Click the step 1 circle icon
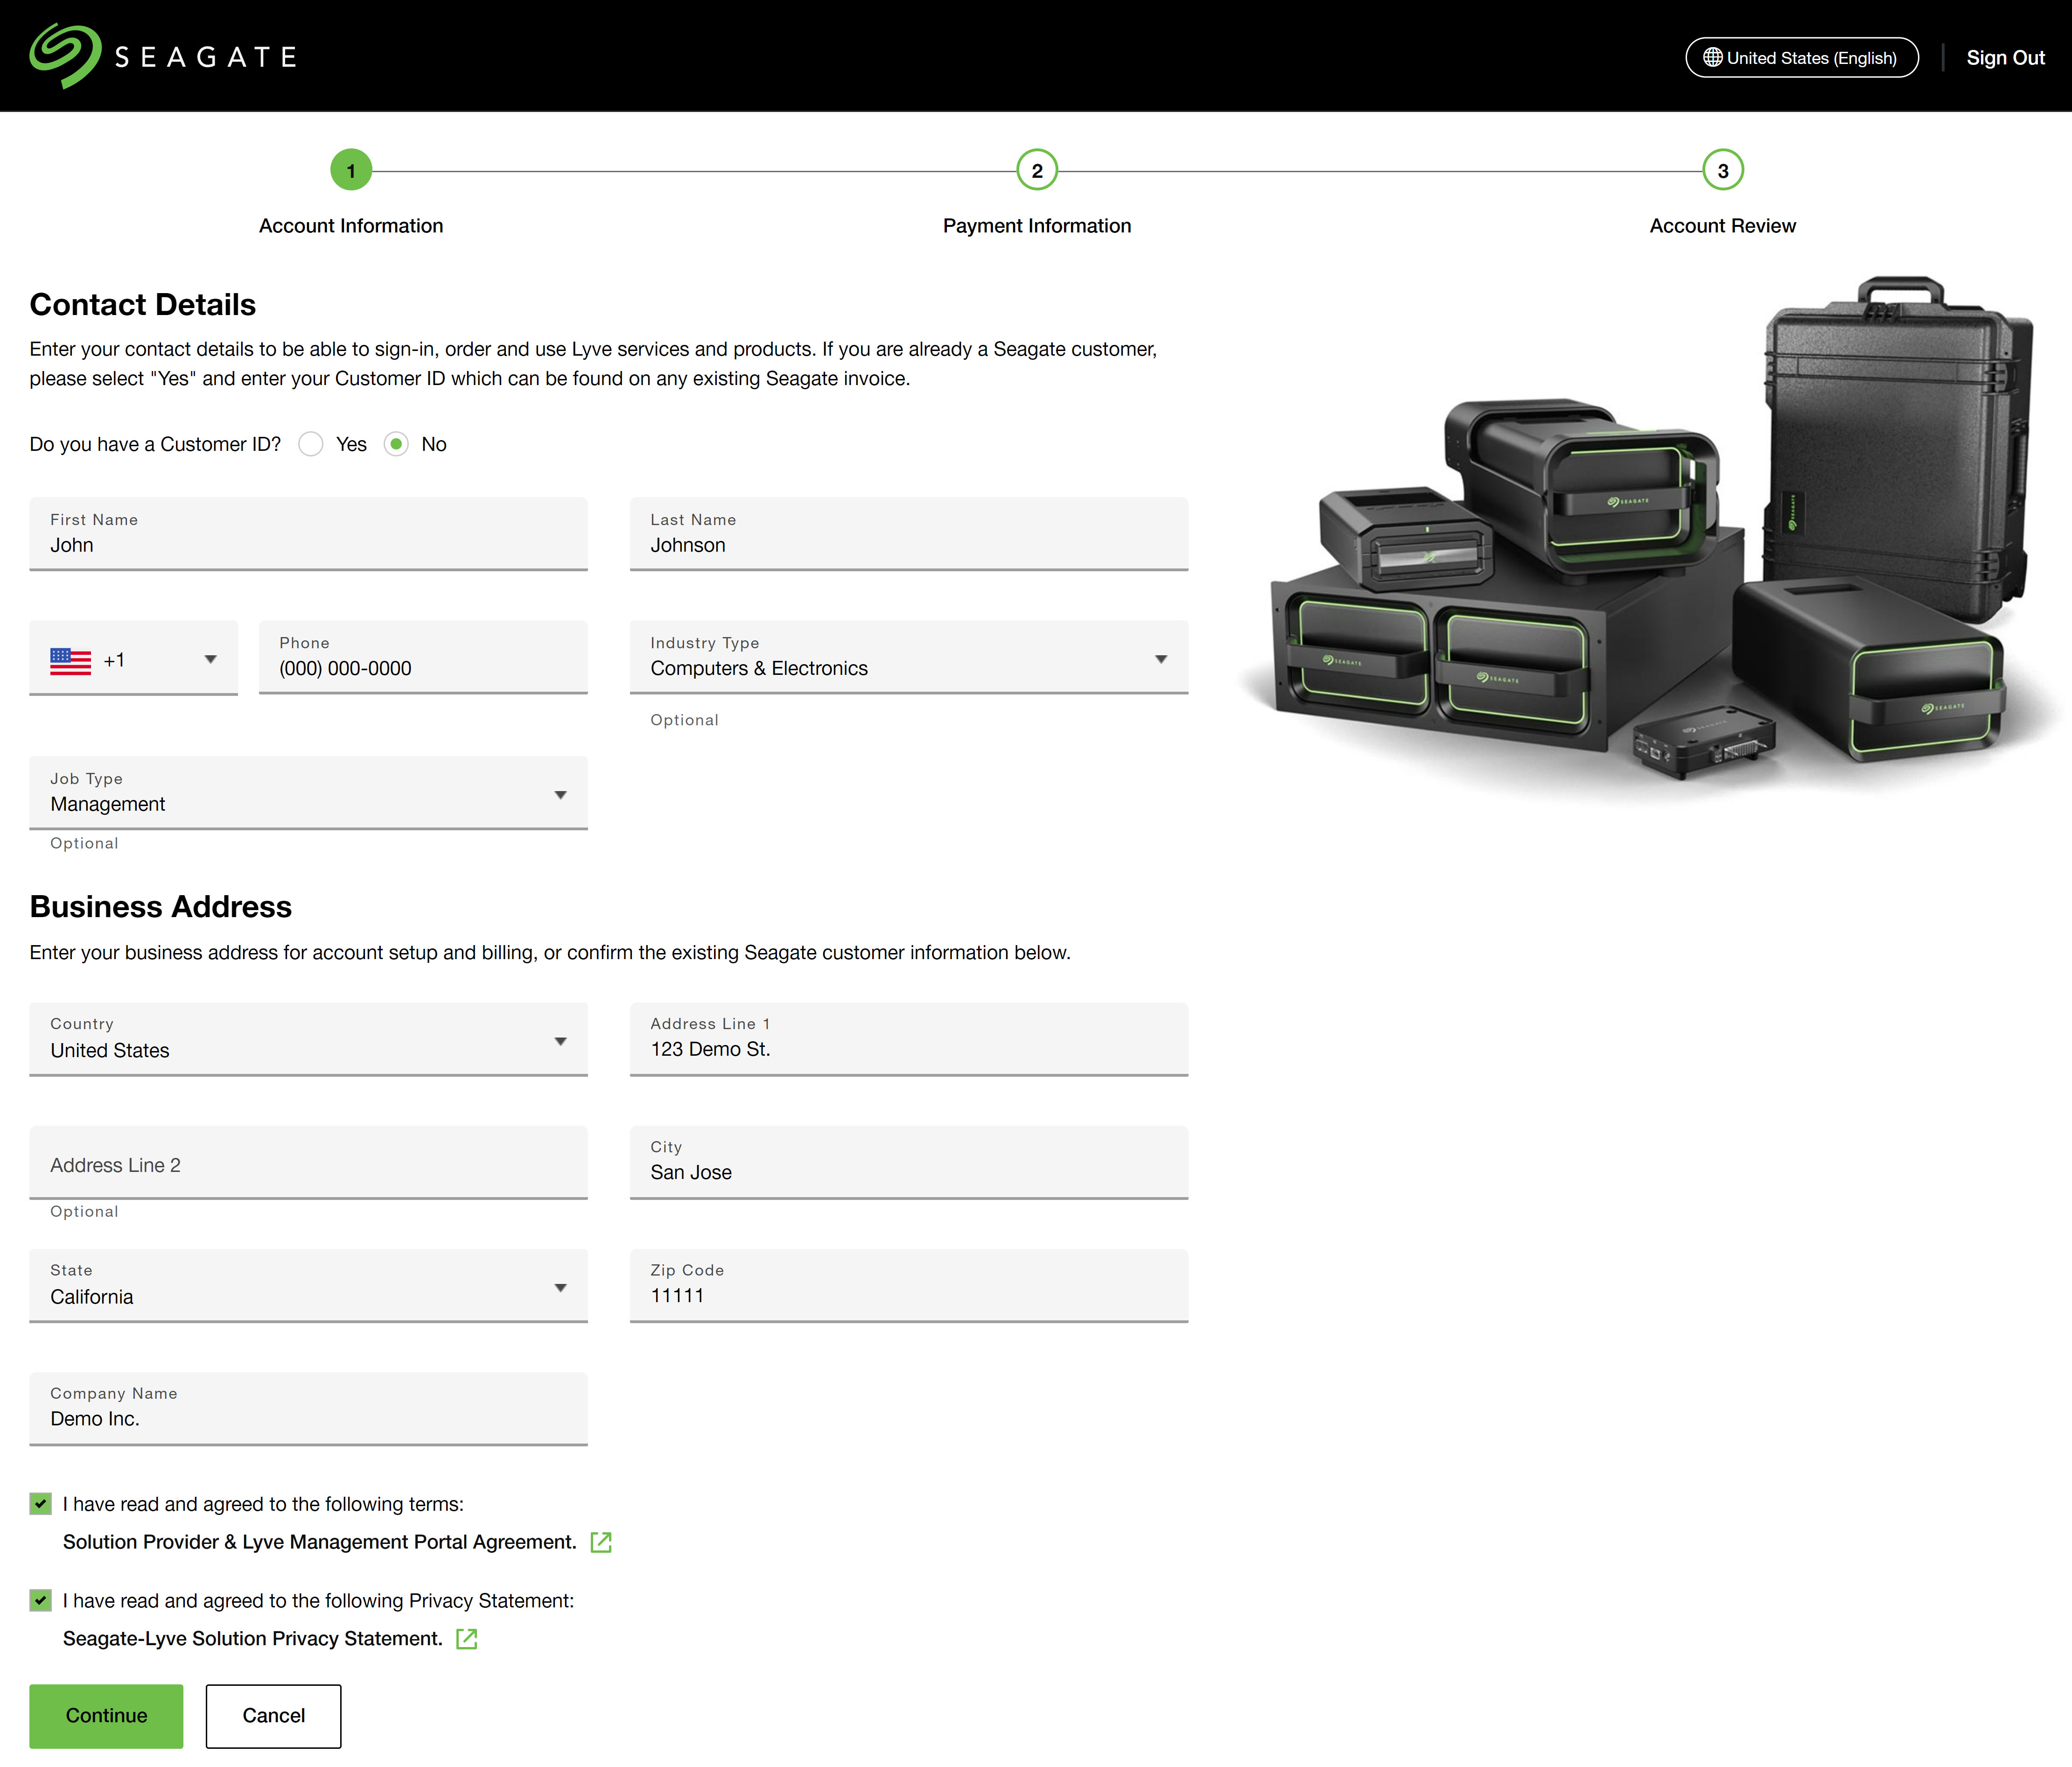 coord(351,171)
